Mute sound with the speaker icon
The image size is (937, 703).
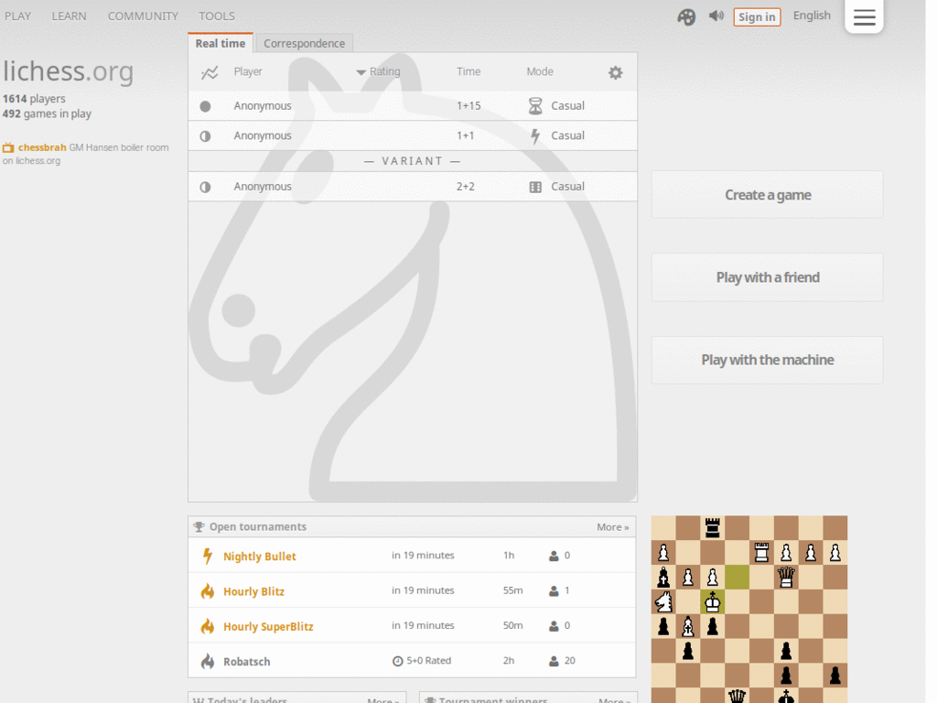point(716,16)
